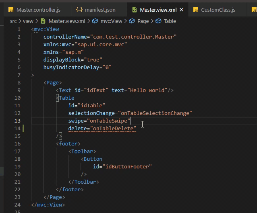Click the 'Button' tag on line 18
This screenshot has height=213, width=257.
tap(93, 159)
